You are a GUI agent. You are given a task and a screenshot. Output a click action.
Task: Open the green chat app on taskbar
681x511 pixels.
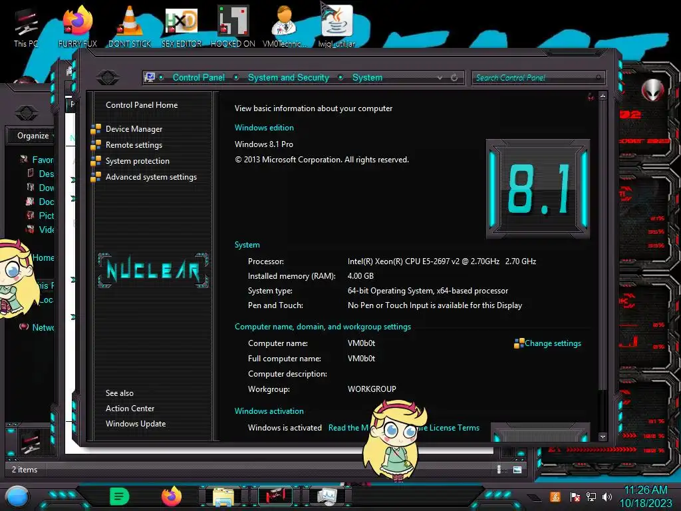click(x=120, y=496)
